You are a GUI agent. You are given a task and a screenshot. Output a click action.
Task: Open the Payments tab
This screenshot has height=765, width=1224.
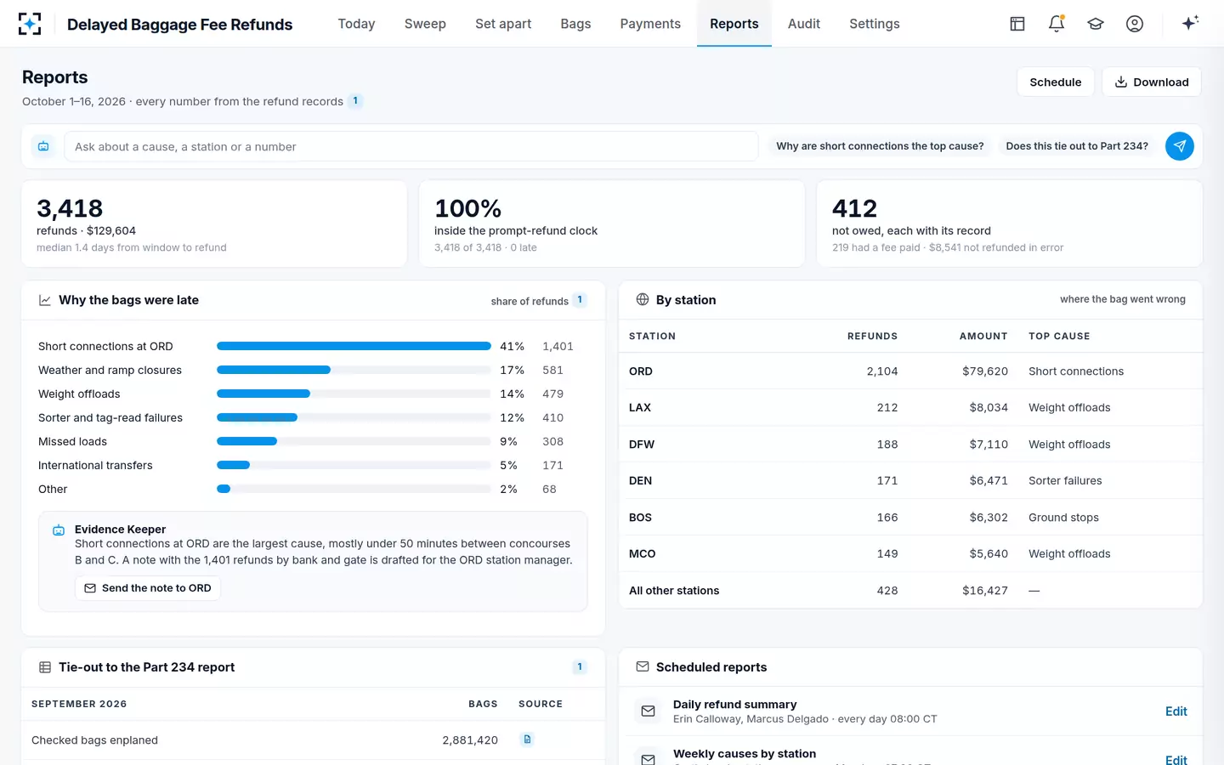(650, 24)
